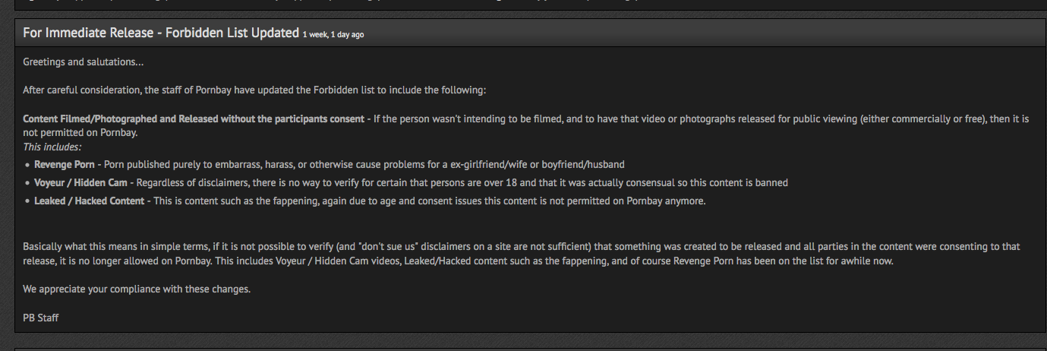Click the 'Revenge Porn' bullet label
Image resolution: width=1047 pixels, height=351 pixels.
(65, 164)
